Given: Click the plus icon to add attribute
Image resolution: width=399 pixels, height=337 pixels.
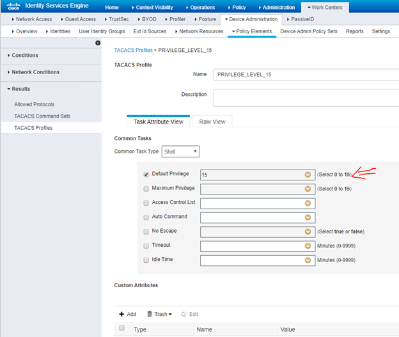Looking at the screenshot, I should click(x=121, y=314).
